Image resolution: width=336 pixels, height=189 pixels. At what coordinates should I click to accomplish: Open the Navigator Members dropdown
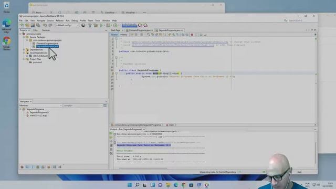click(40, 106)
